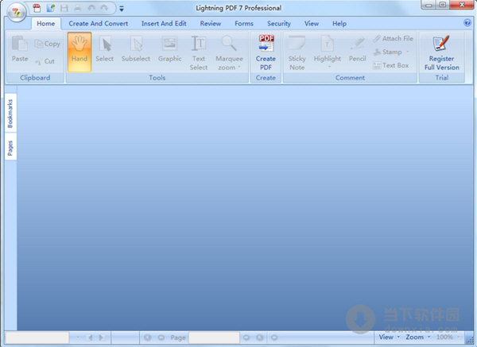The width and height of the screenshot is (477, 347).
Task: Open the View ribbon tab
Action: [312, 23]
